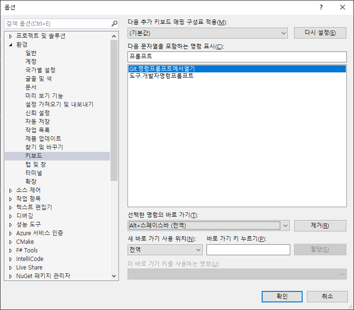The width and height of the screenshot is (354, 310).
Task: Expand the 텍스트 편집기 node
Action: (10, 208)
